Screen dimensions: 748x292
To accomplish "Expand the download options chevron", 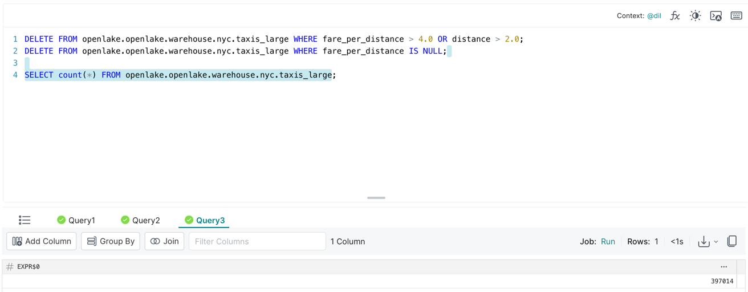I will click(716, 242).
